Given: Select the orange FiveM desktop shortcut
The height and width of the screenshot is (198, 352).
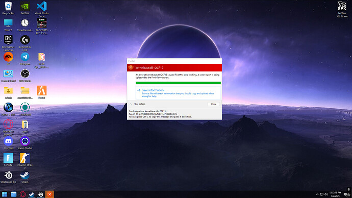Looking at the screenshot, I should point(41,92).
